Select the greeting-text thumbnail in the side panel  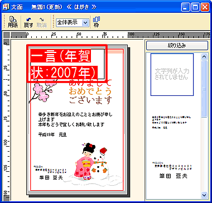171,122
